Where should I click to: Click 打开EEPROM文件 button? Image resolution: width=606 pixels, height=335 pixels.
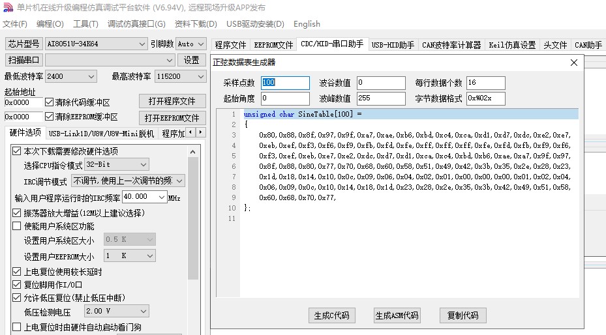coord(172,118)
